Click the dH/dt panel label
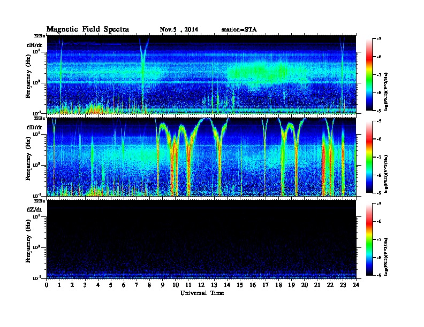The image size is (424, 327). 34,44
